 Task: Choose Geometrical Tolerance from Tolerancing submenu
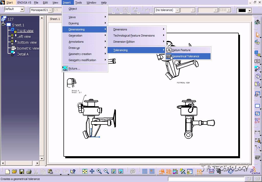tap(188, 56)
